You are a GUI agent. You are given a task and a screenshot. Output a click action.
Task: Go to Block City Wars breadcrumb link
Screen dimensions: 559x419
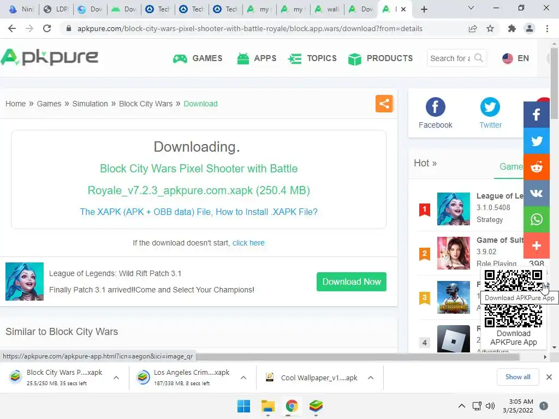(145, 104)
